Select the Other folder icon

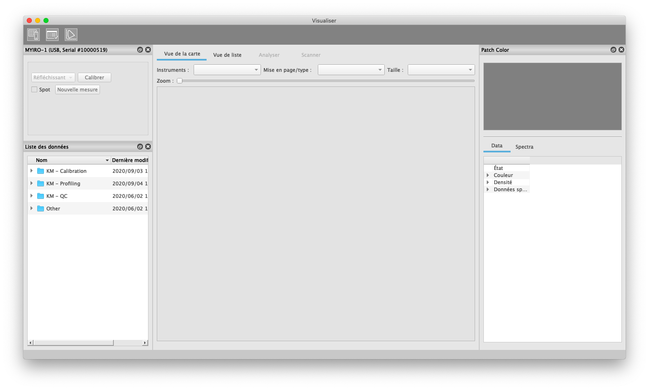(41, 208)
